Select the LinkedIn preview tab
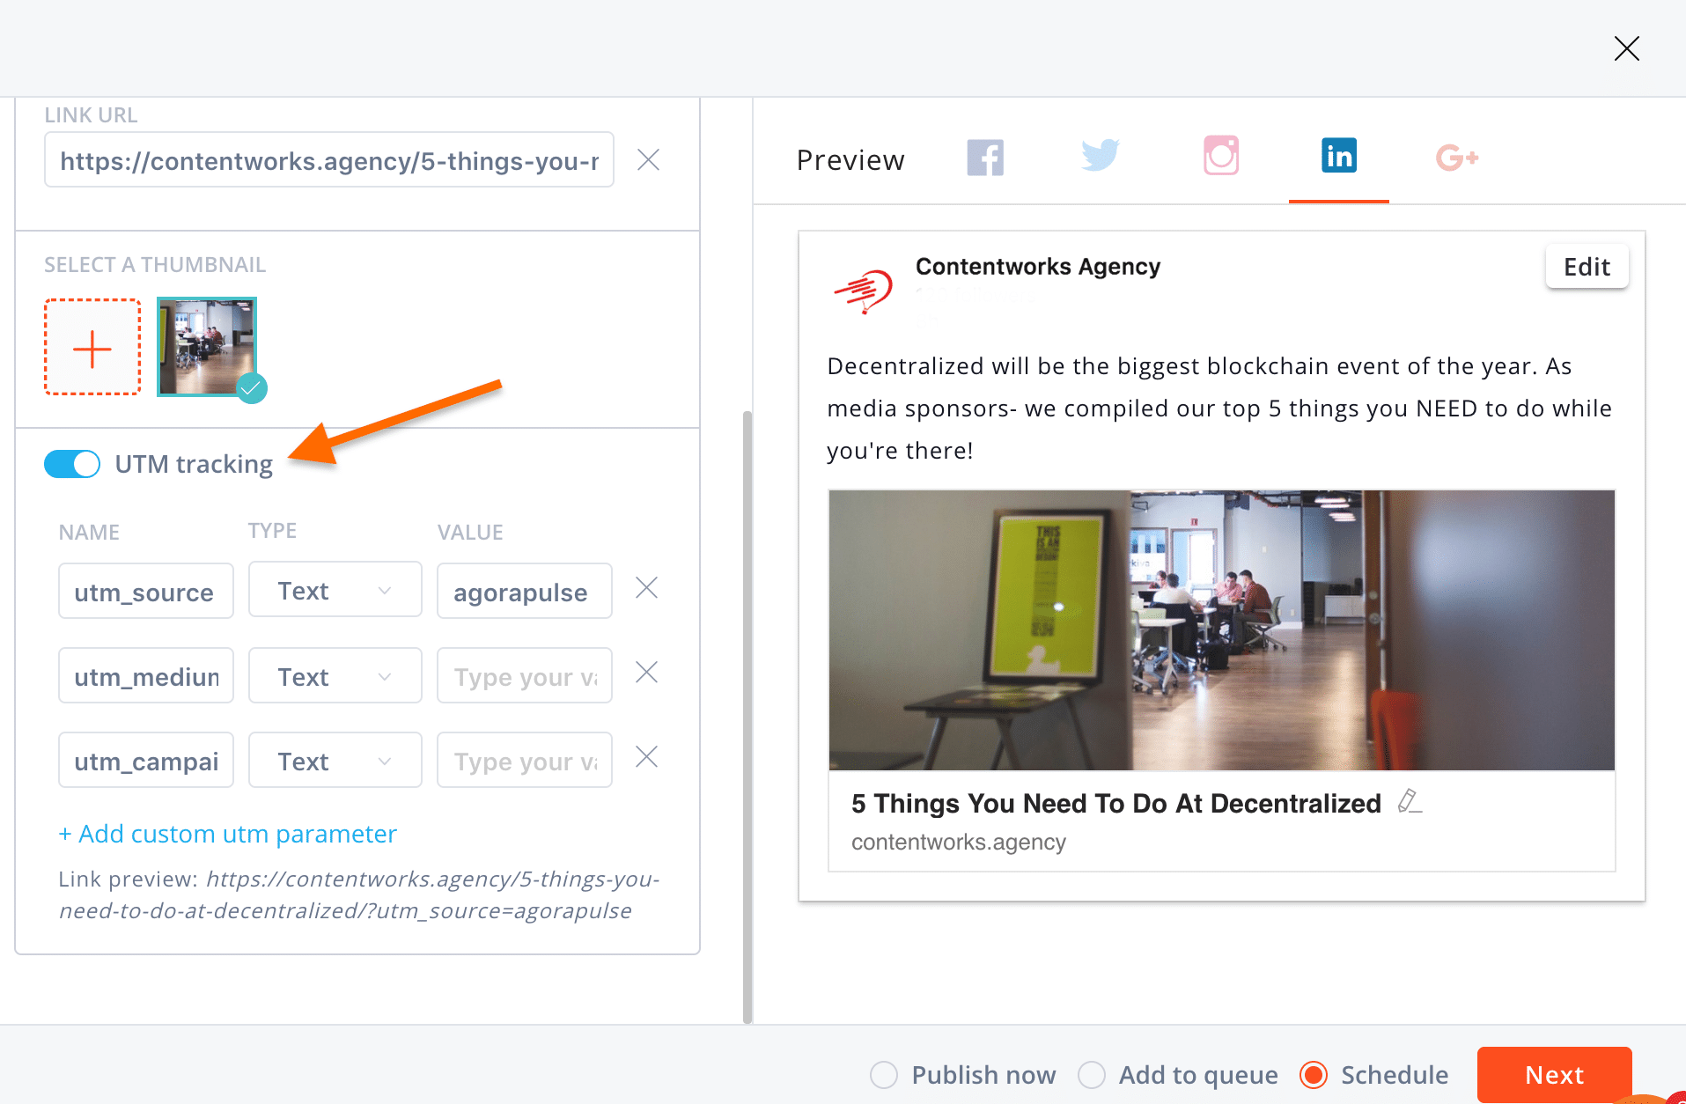The image size is (1686, 1104). [x=1339, y=156]
